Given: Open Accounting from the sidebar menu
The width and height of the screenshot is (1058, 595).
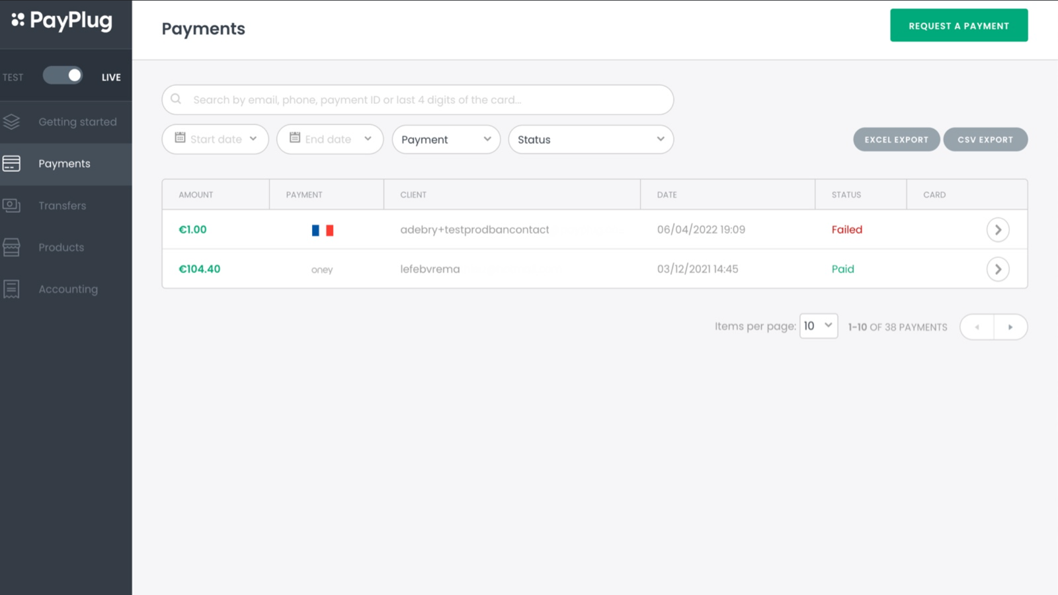Looking at the screenshot, I should pos(68,289).
